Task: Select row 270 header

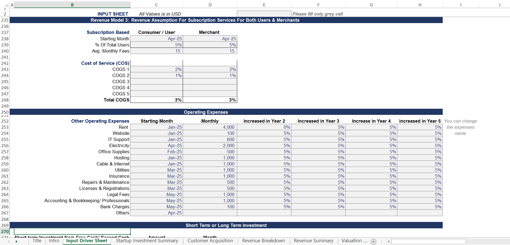Action: tap(5, 231)
